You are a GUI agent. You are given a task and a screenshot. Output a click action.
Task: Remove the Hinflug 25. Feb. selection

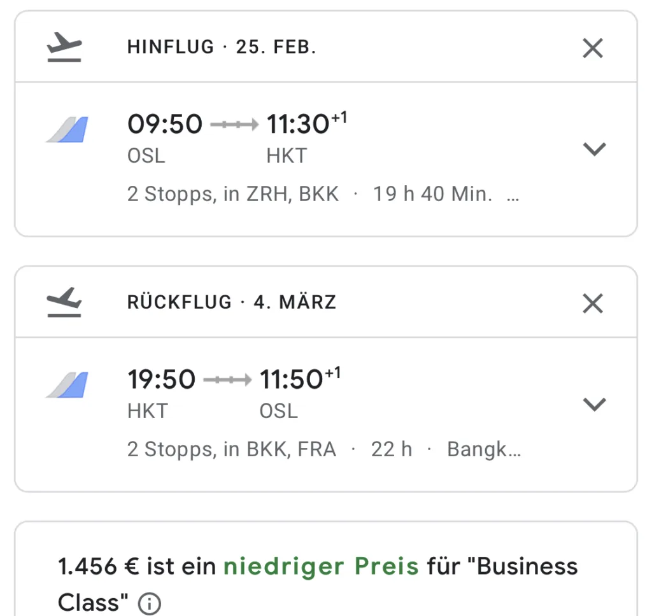click(x=593, y=48)
